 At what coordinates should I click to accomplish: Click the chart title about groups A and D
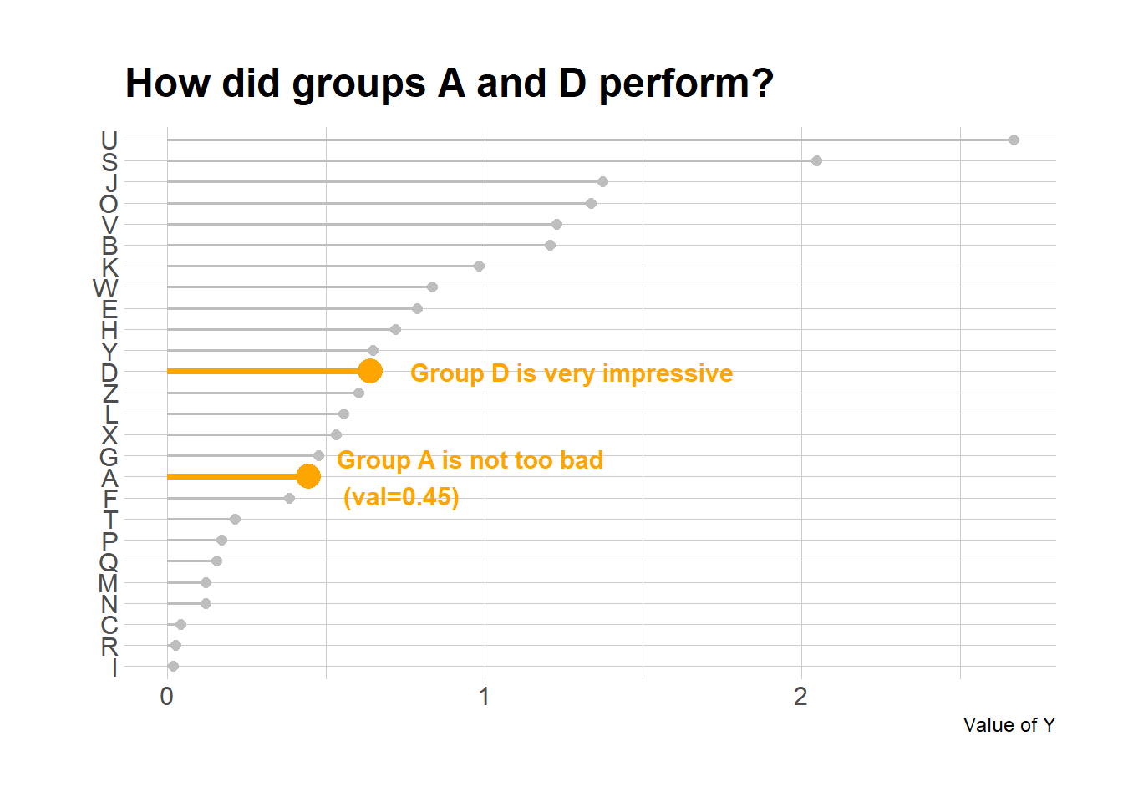449,84
